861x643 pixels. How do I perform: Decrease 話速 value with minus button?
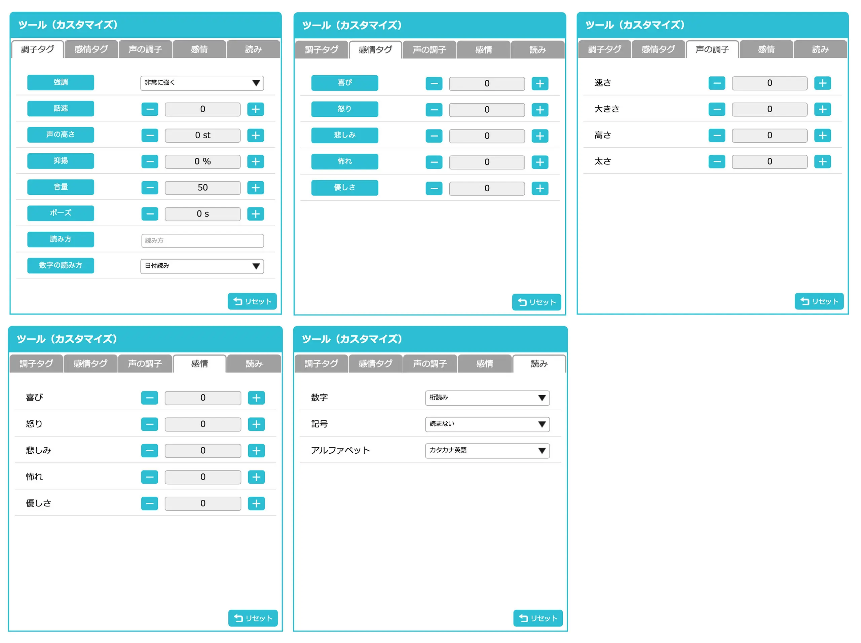click(150, 109)
